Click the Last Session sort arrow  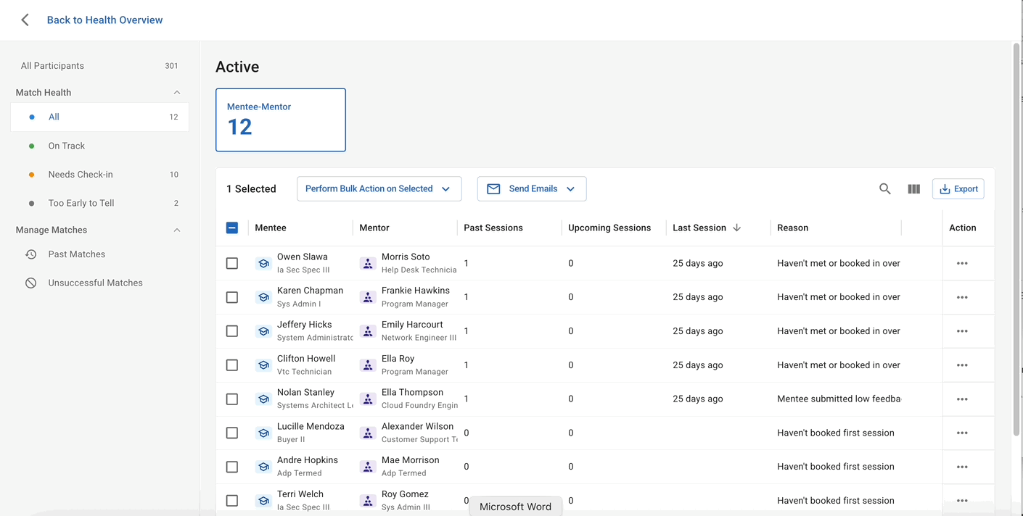tap(737, 228)
